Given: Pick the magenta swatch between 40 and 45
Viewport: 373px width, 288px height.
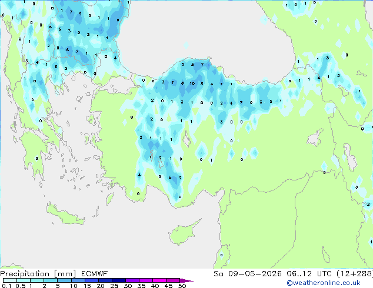Looking at the screenshot, I should (159, 280).
